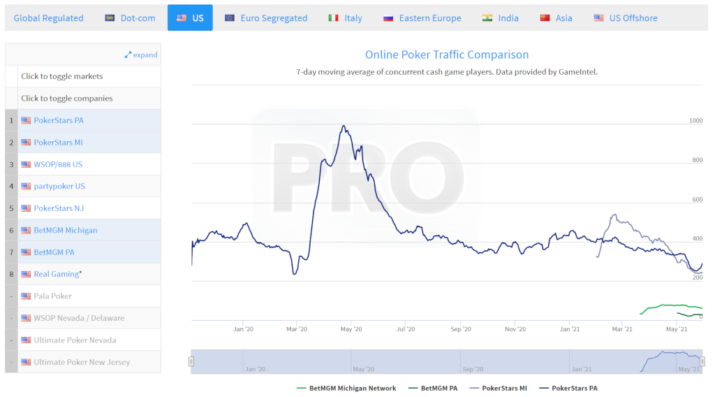Grab the right range navigator handle
Screen dimensions: 715x397
[702, 361]
